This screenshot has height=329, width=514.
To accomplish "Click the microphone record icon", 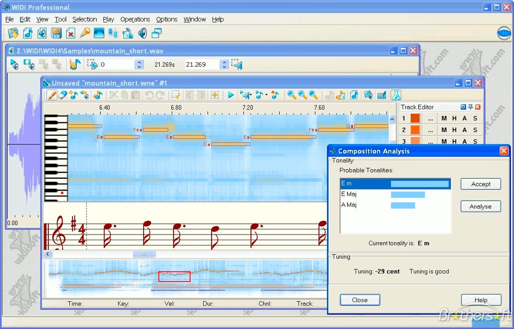I will [85, 33].
